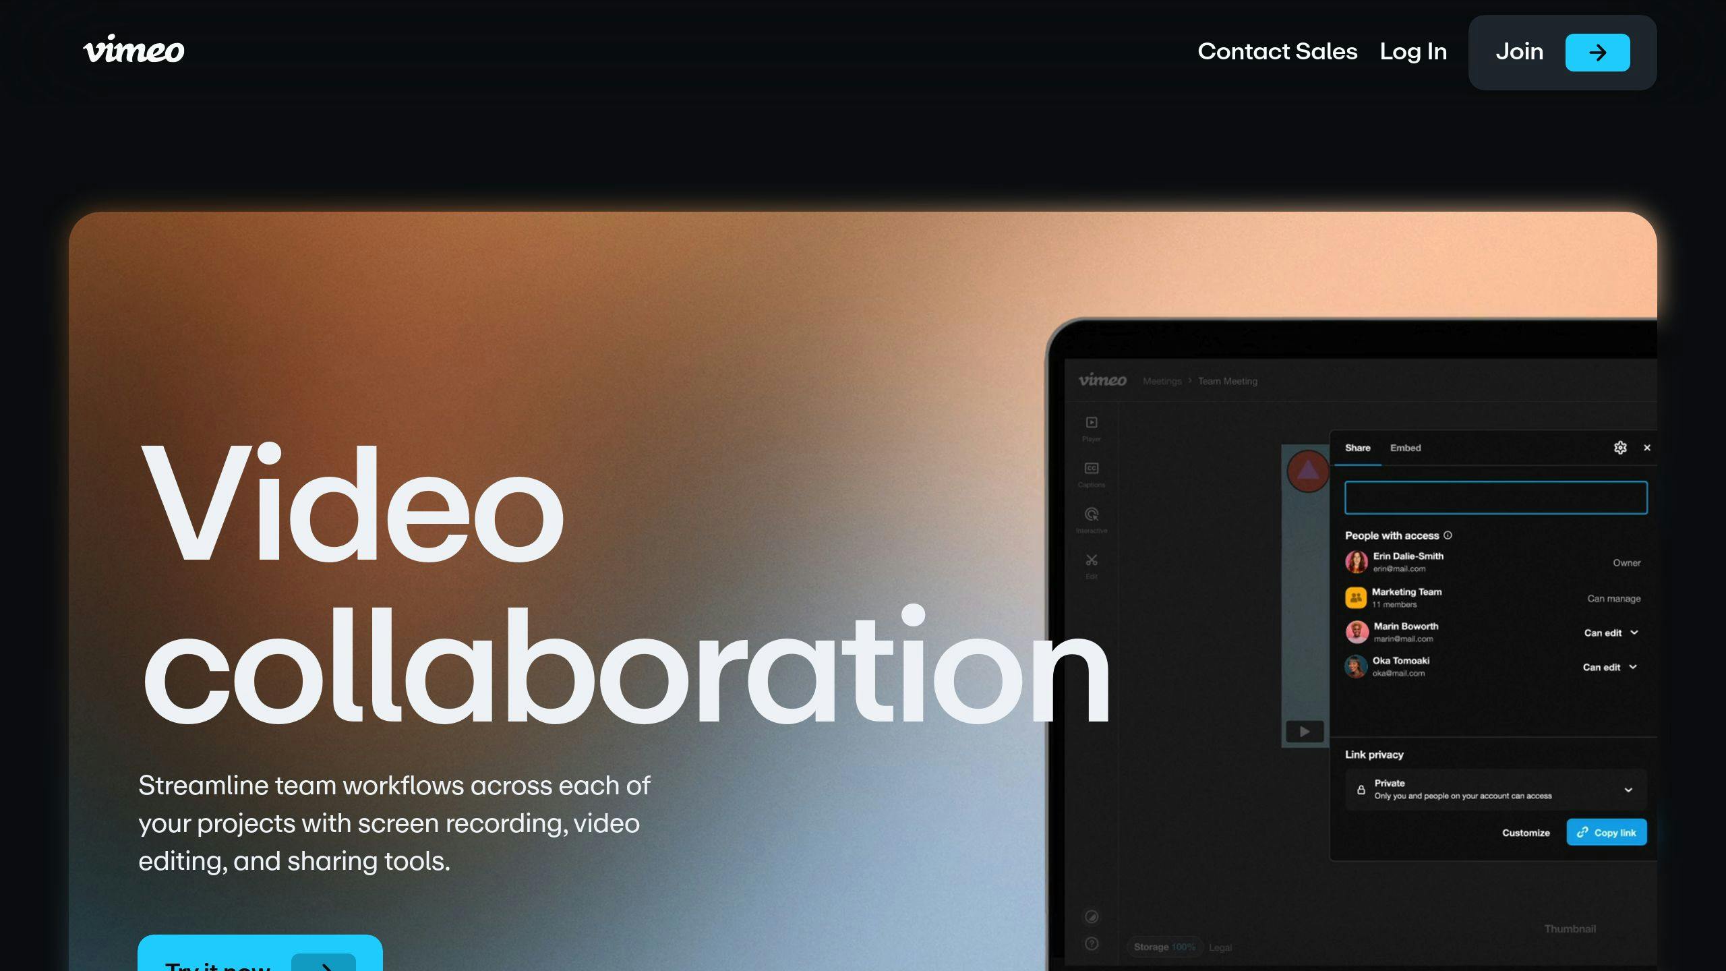Click the Video collaboration heading
The image size is (1726, 971).
point(625,584)
